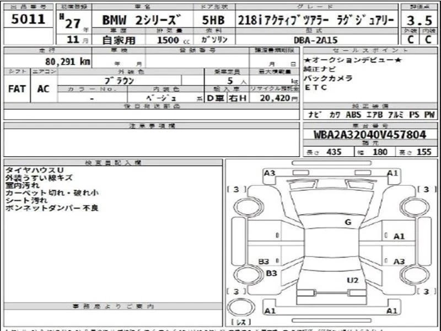Click the height dimension 155
The height and width of the screenshot is (331, 441).
click(x=424, y=152)
